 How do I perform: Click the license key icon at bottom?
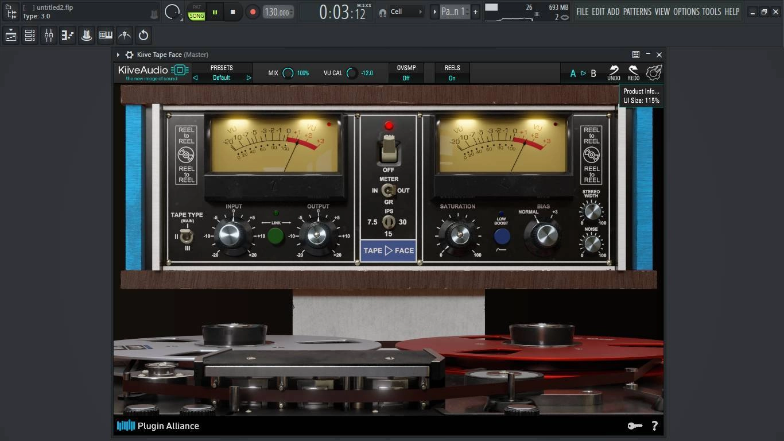635,425
